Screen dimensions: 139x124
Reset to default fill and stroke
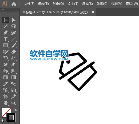3,121
